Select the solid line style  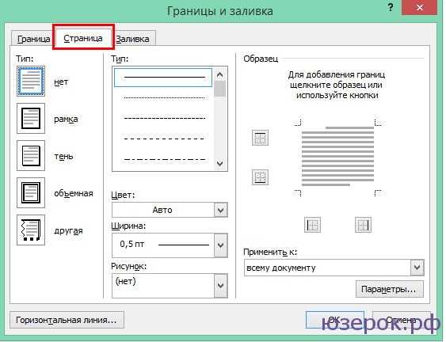163,77
